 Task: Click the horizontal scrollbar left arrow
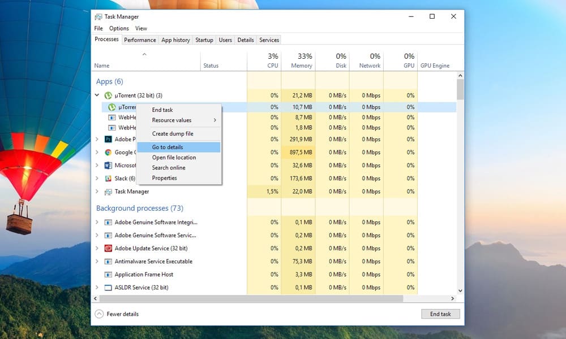(x=95, y=298)
